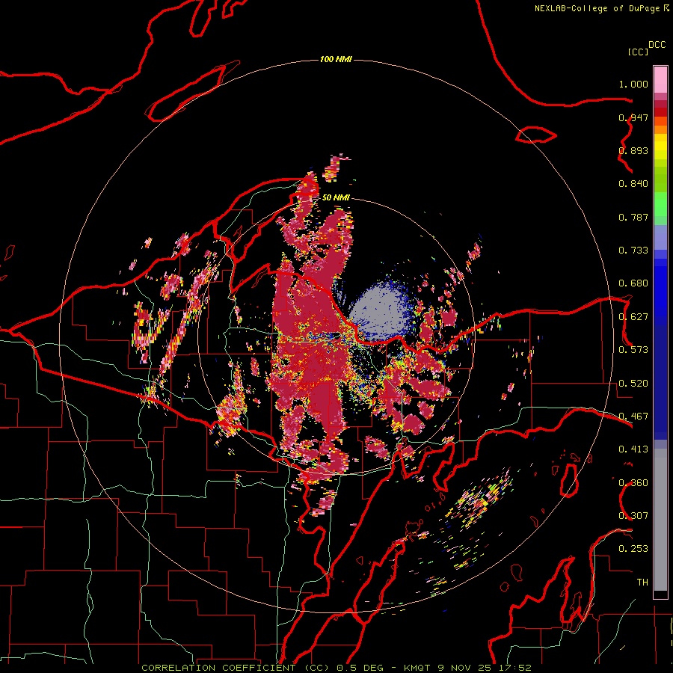The width and height of the screenshot is (673, 673).
Task: Select the 0.520 legend value
Action: tap(633, 384)
